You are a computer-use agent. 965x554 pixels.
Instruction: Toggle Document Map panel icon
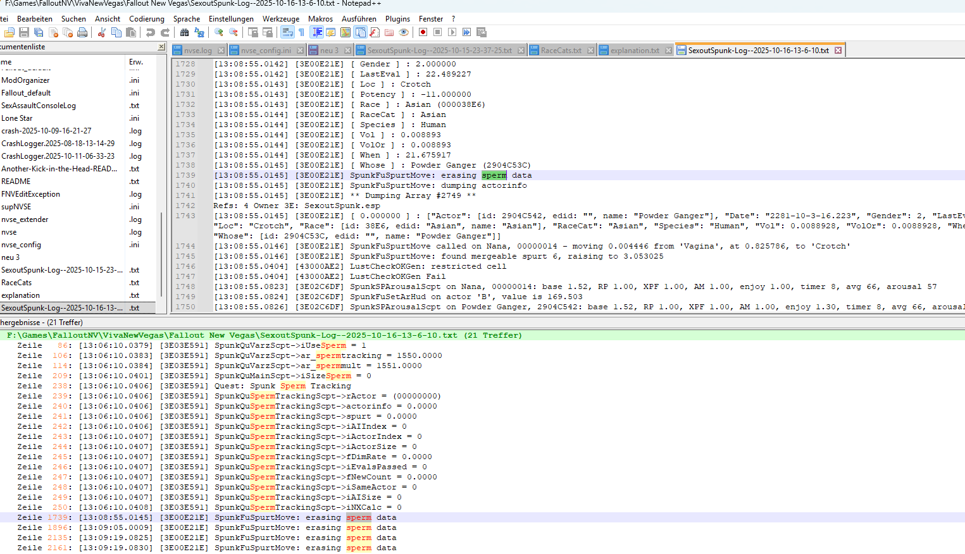click(x=346, y=32)
